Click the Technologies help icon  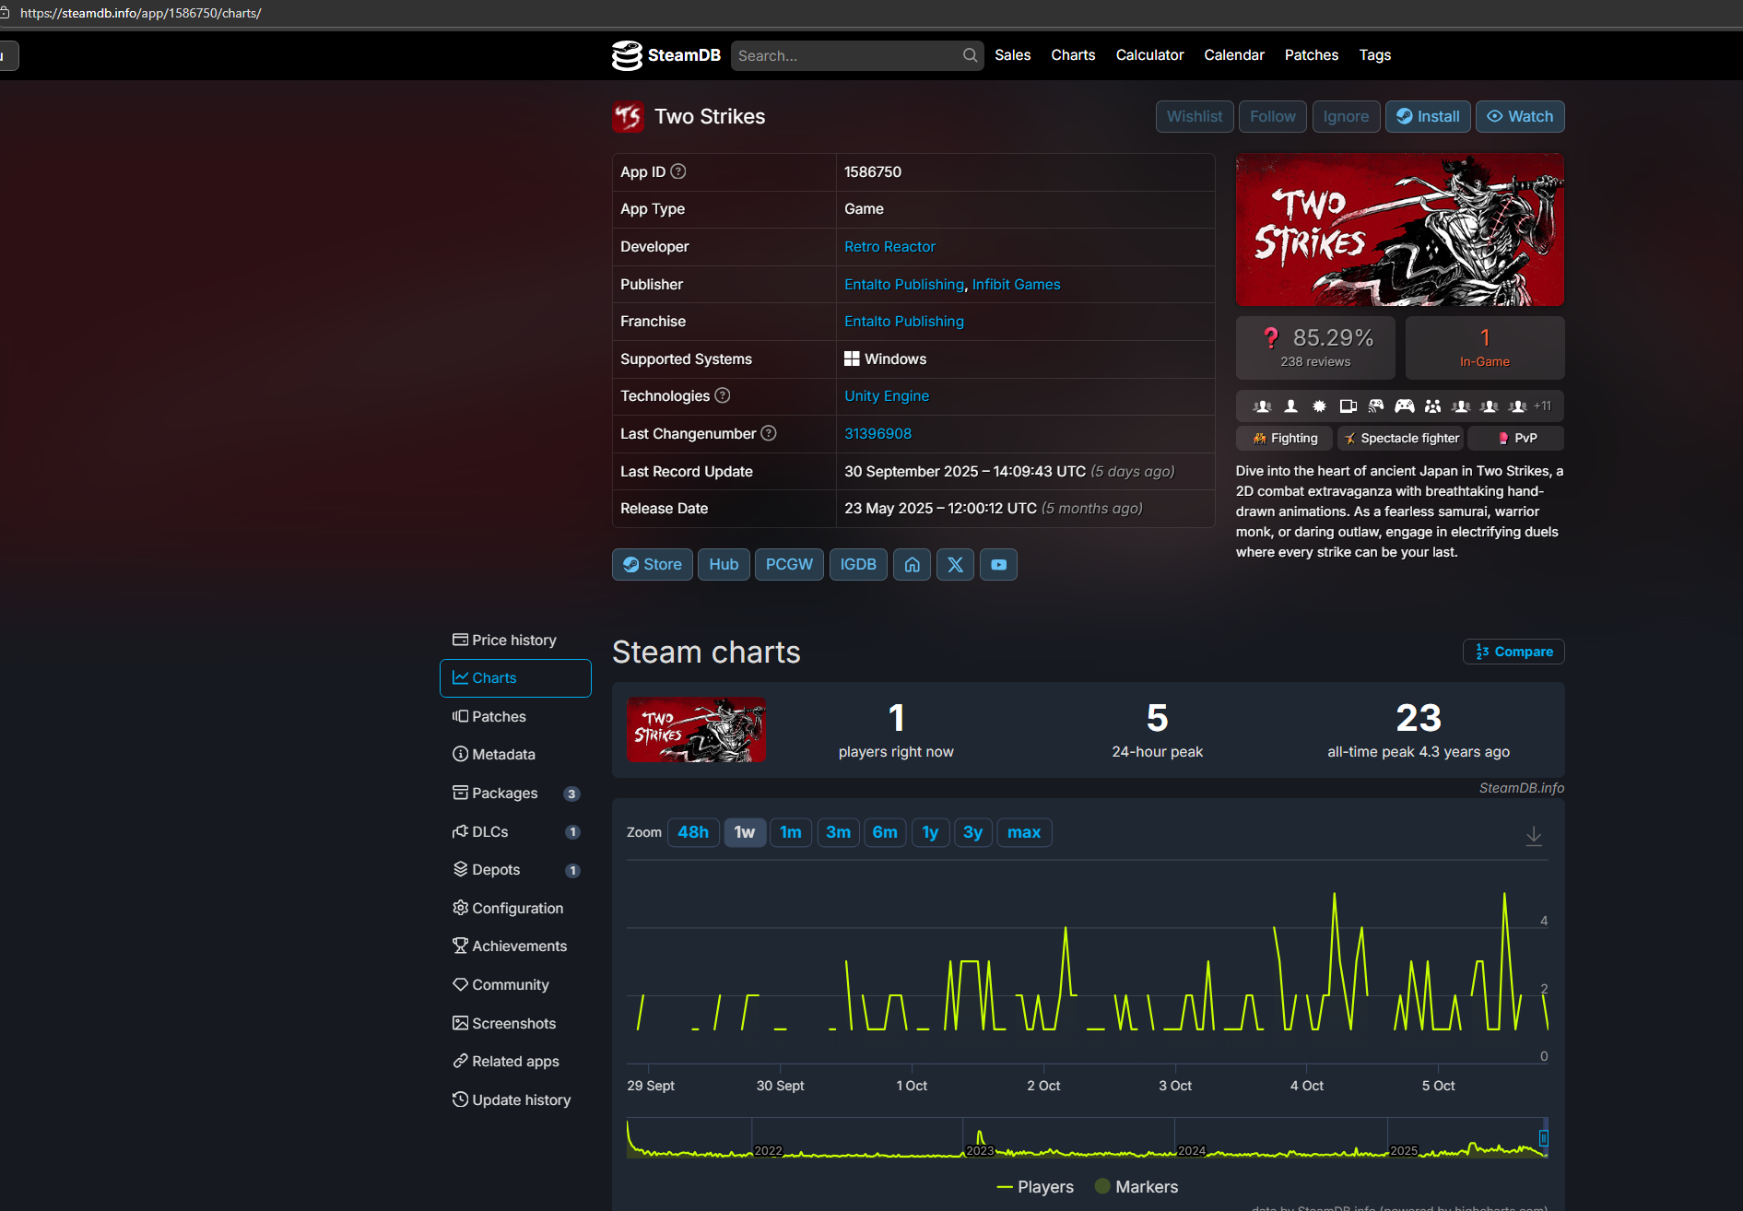(723, 395)
